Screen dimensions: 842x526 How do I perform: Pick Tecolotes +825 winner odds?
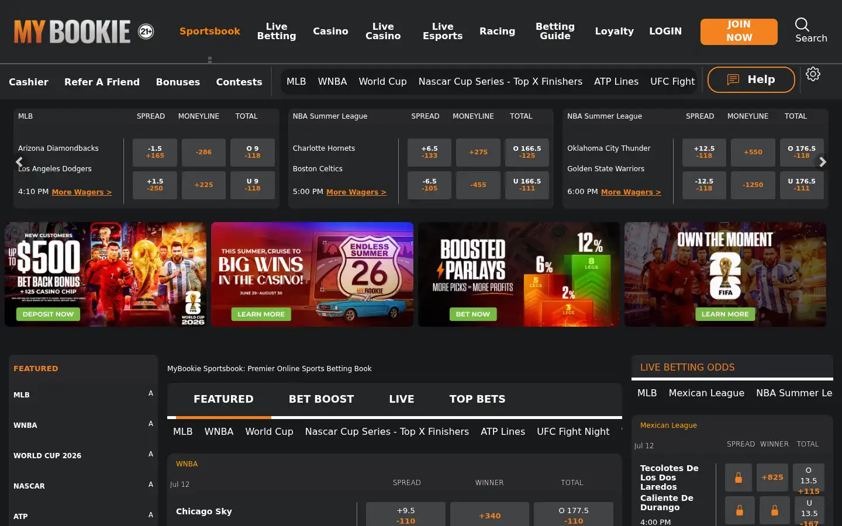click(772, 477)
